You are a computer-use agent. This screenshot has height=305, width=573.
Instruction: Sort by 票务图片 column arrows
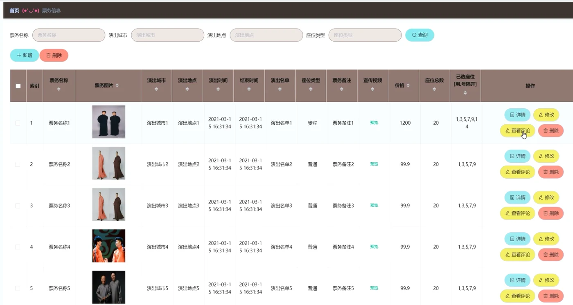pos(117,85)
